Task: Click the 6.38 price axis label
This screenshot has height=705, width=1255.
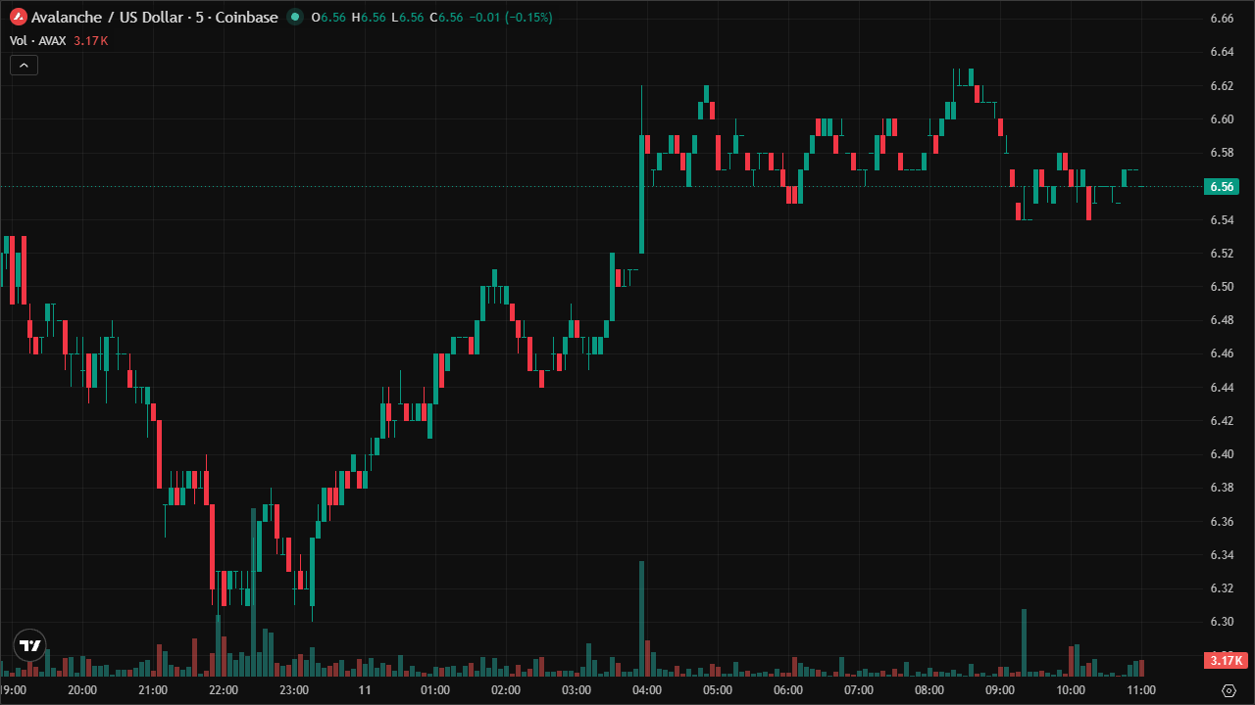Action: [1222, 488]
